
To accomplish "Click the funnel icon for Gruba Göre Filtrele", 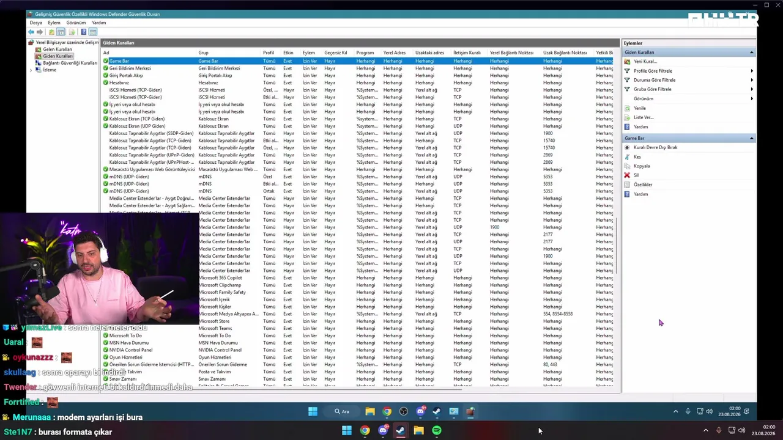I will 627,89.
